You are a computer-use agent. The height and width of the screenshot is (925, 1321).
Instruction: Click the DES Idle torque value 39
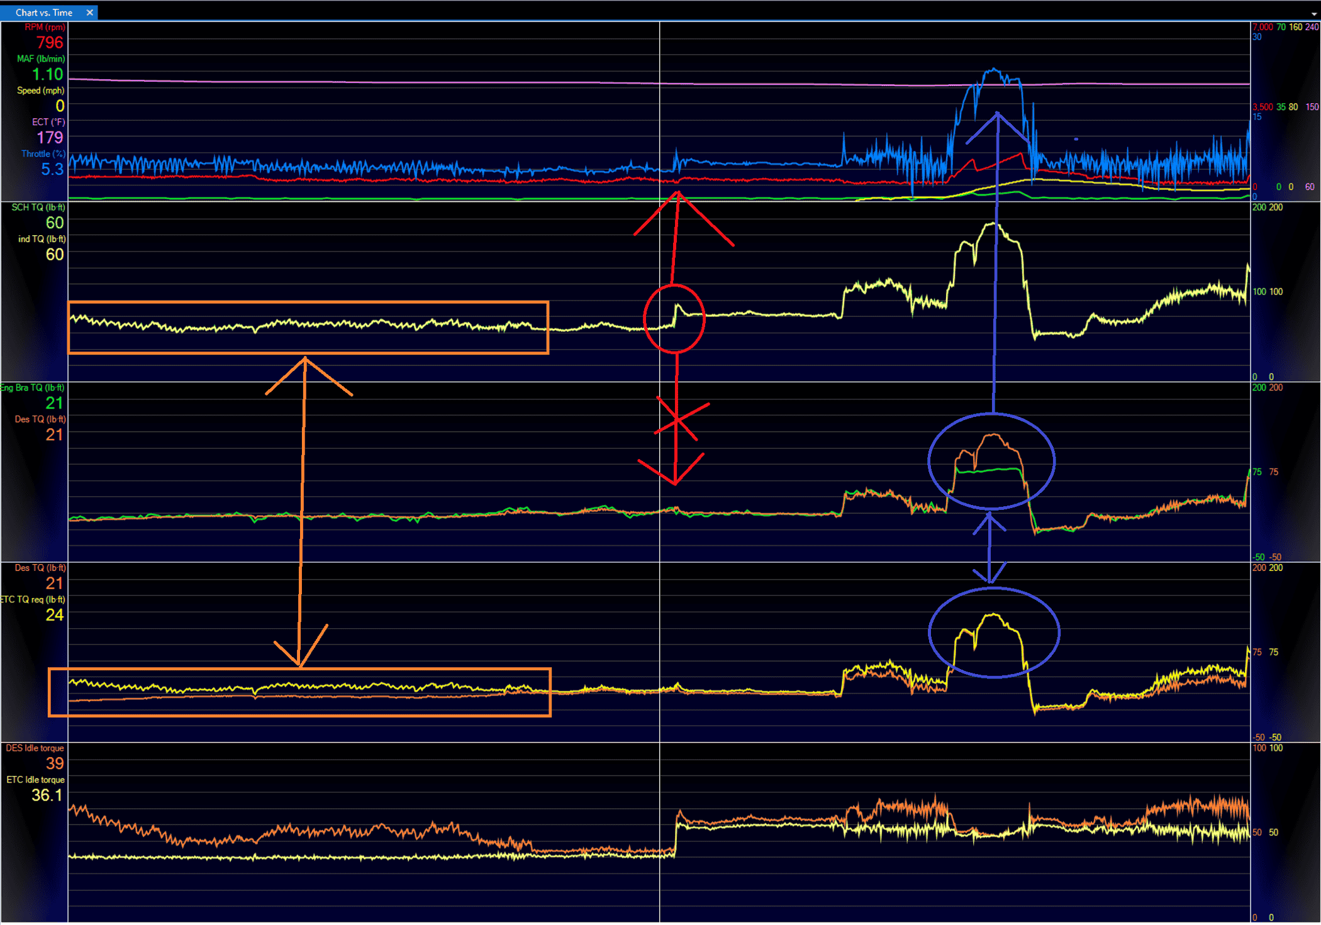click(55, 763)
